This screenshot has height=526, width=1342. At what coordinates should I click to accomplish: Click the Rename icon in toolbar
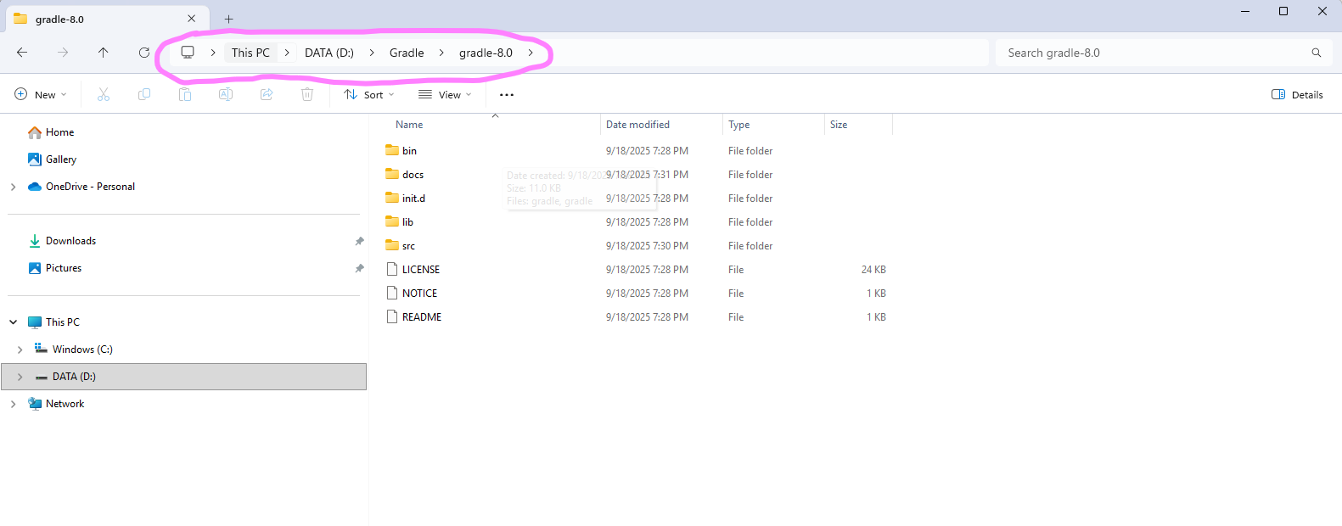[226, 94]
